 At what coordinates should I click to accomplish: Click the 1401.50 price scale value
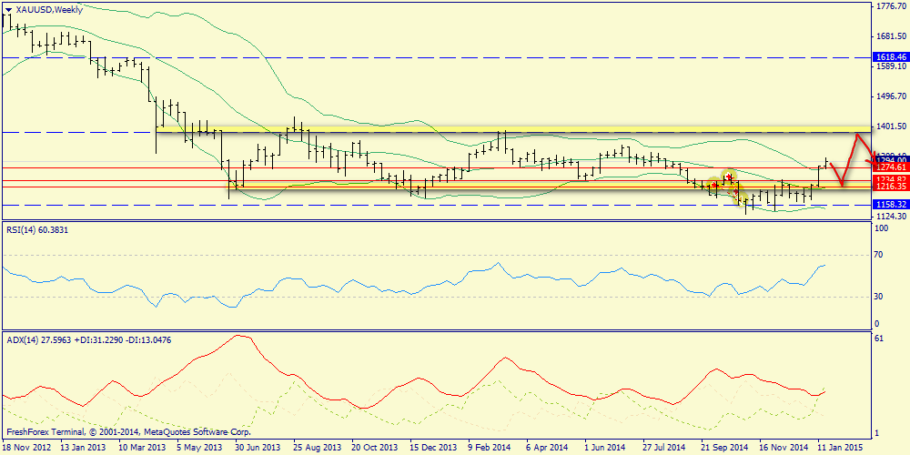(891, 126)
